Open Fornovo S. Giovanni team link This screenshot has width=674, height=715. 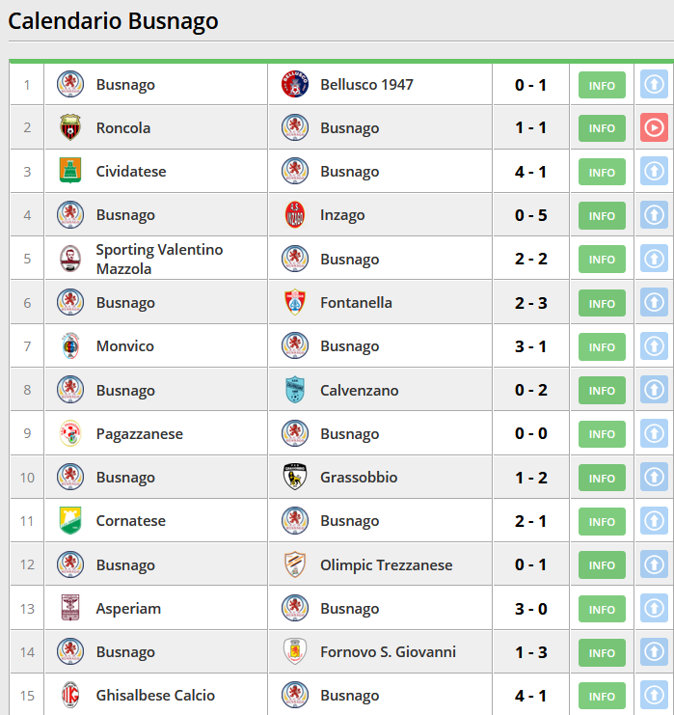pos(388,652)
